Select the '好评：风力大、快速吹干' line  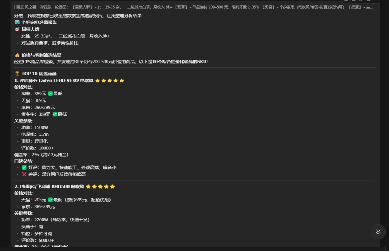69,167
